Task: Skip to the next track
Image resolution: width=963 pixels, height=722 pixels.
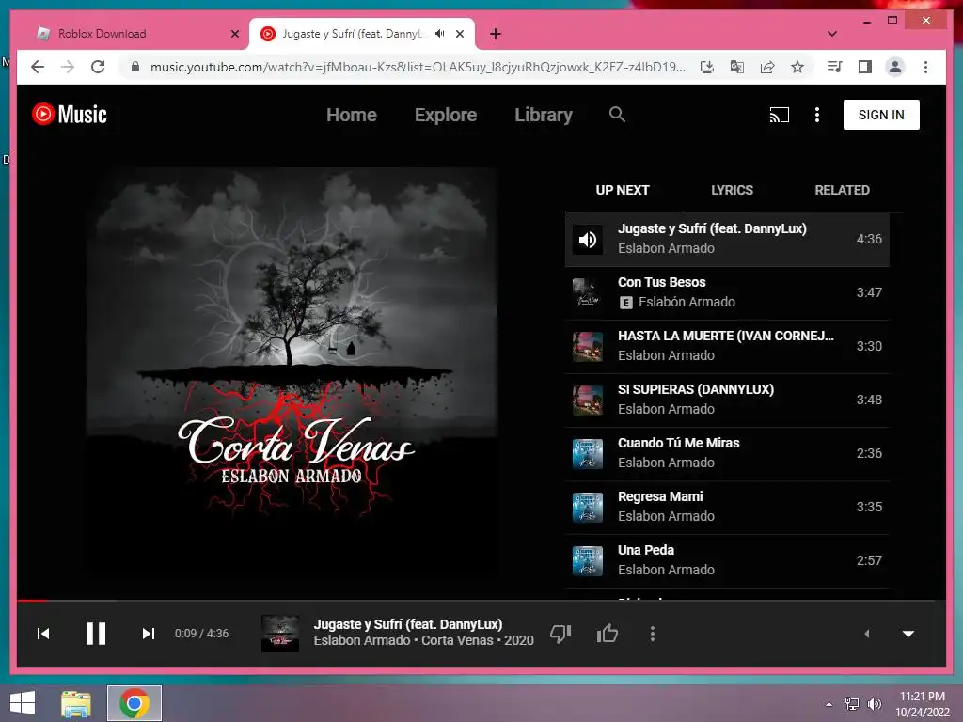Action: pos(148,634)
